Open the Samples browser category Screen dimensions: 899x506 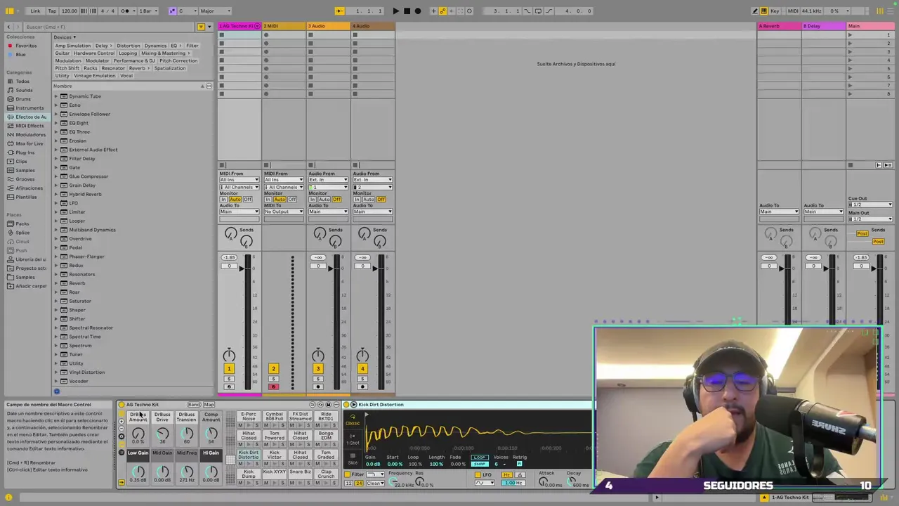pyautogui.click(x=25, y=170)
